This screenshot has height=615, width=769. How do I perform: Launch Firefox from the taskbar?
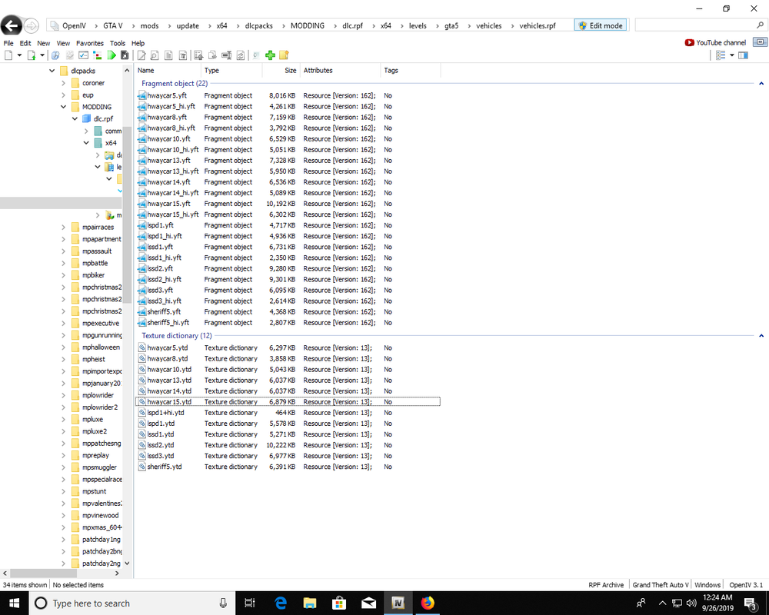(x=428, y=603)
